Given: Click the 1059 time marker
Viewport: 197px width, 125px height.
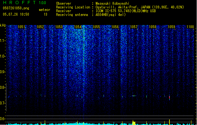Looking at the screenshot, I should tap(171, 27).
